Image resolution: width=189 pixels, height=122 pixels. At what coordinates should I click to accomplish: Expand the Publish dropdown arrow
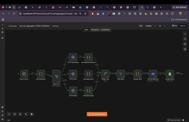point(155,26)
